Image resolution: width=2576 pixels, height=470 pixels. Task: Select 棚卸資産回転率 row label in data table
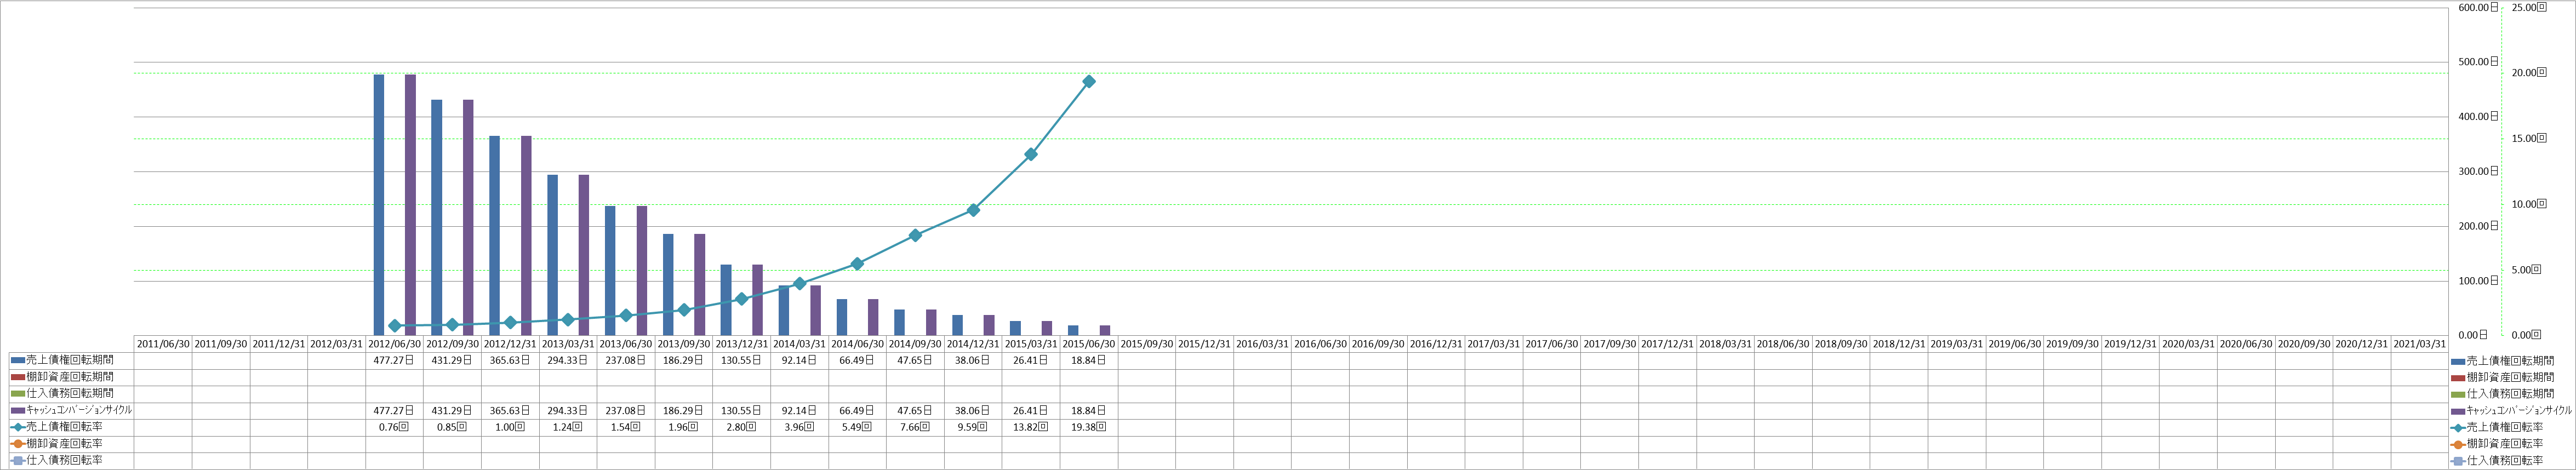[x=64, y=443]
